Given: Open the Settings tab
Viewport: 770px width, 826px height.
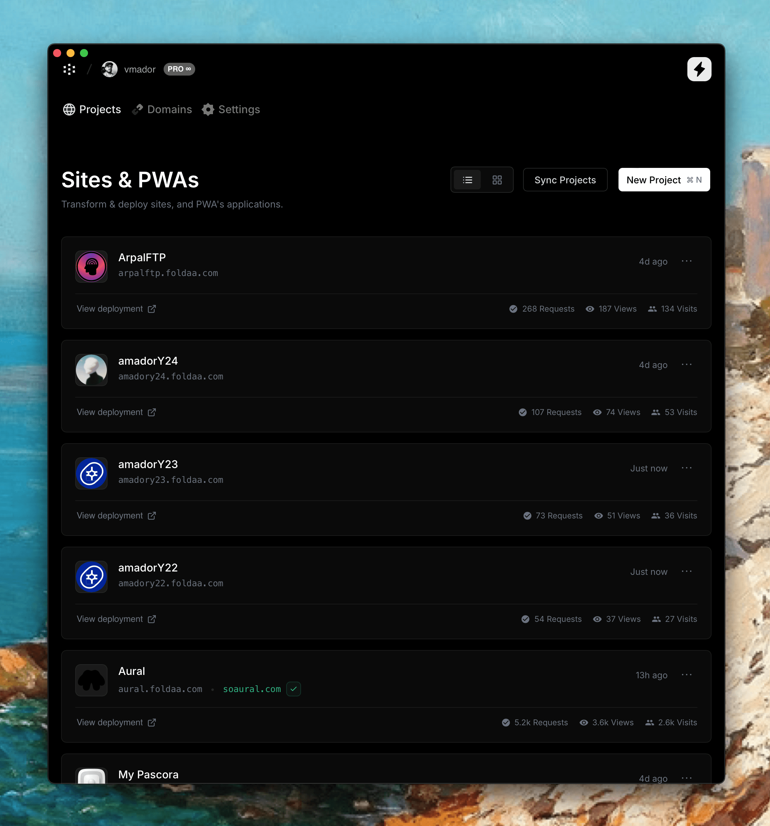Looking at the screenshot, I should (x=231, y=109).
